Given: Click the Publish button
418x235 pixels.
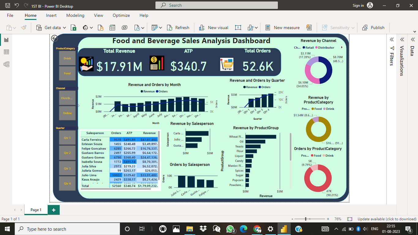Looking at the screenshot, I should point(374,28).
